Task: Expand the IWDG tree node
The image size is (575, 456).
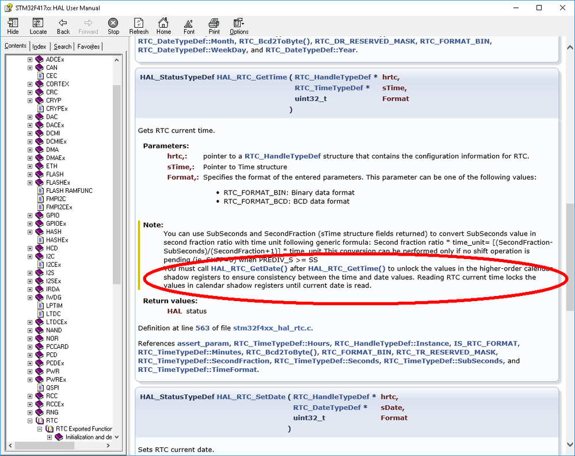Action: point(30,298)
